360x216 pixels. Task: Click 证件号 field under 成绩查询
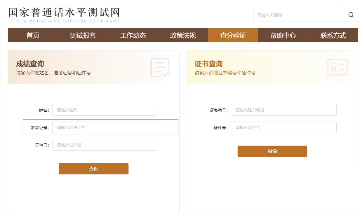tap(105, 145)
